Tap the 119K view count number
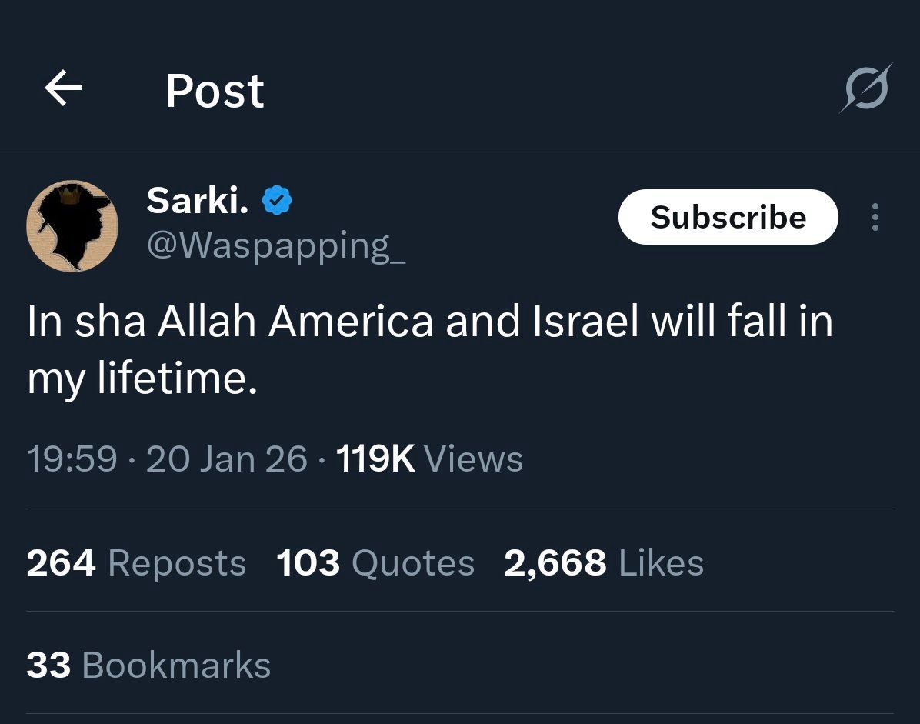This screenshot has height=724, width=920. (375, 459)
